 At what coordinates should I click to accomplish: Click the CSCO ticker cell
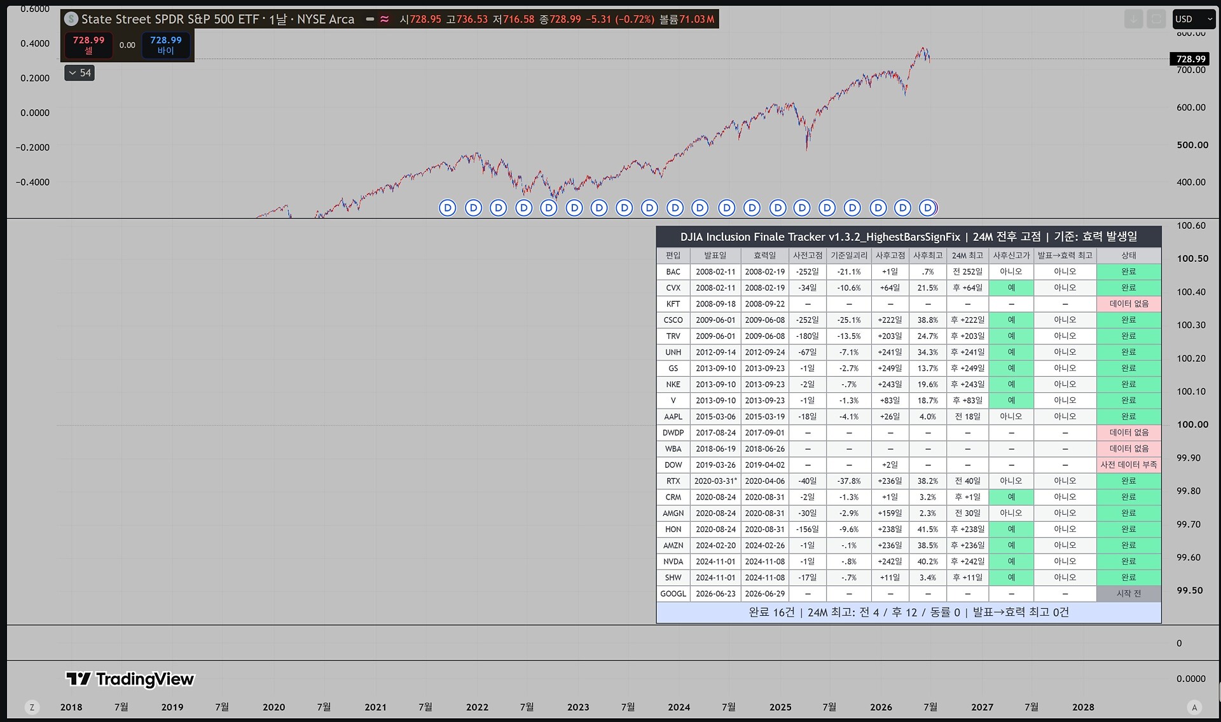click(673, 320)
